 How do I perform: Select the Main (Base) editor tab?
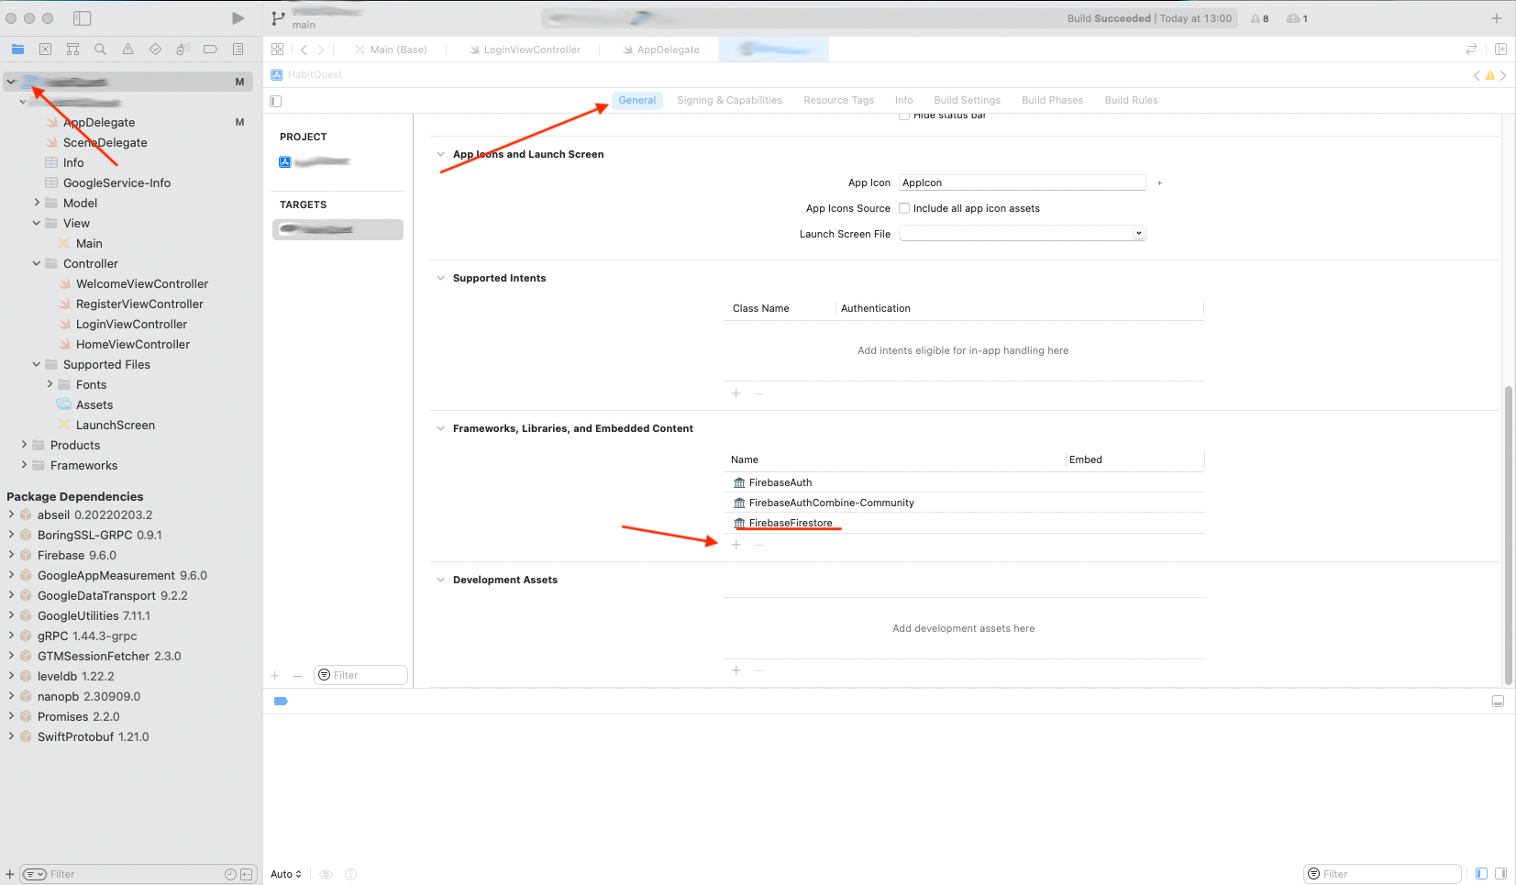(x=391, y=50)
